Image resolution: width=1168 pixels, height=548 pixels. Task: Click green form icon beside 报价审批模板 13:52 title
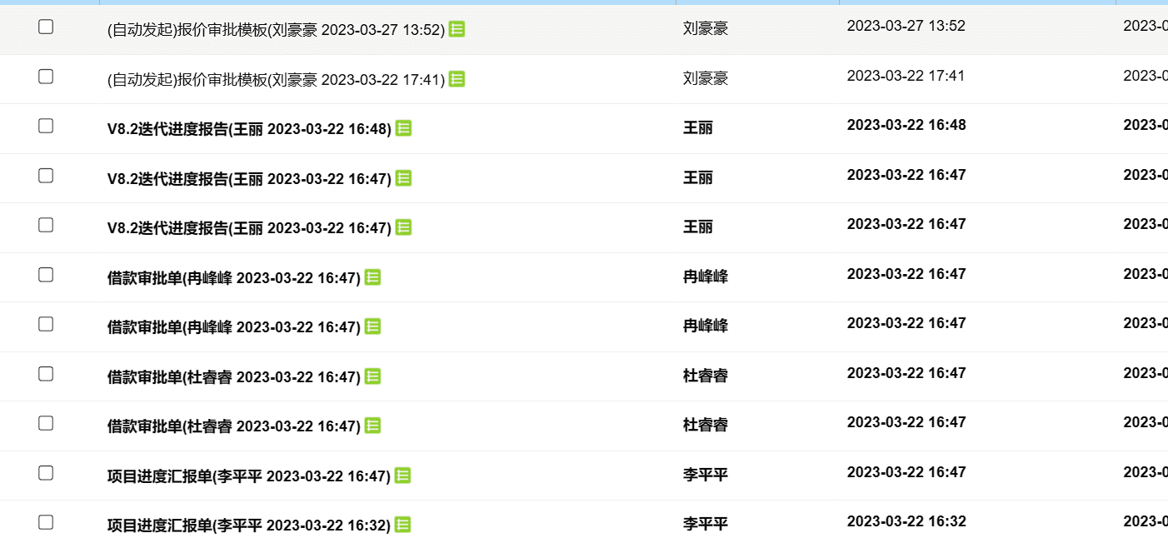pyautogui.click(x=457, y=29)
